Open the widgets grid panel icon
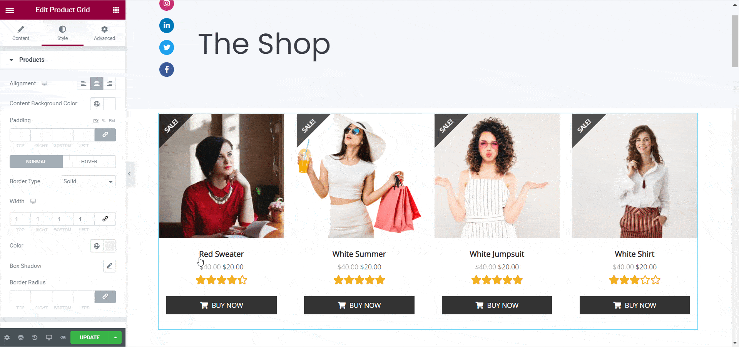Viewport: 739px width, 347px height. [x=116, y=10]
